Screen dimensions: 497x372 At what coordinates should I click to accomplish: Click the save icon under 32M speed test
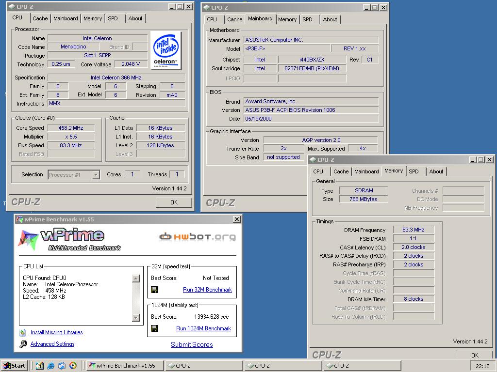(x=154, y=290)
